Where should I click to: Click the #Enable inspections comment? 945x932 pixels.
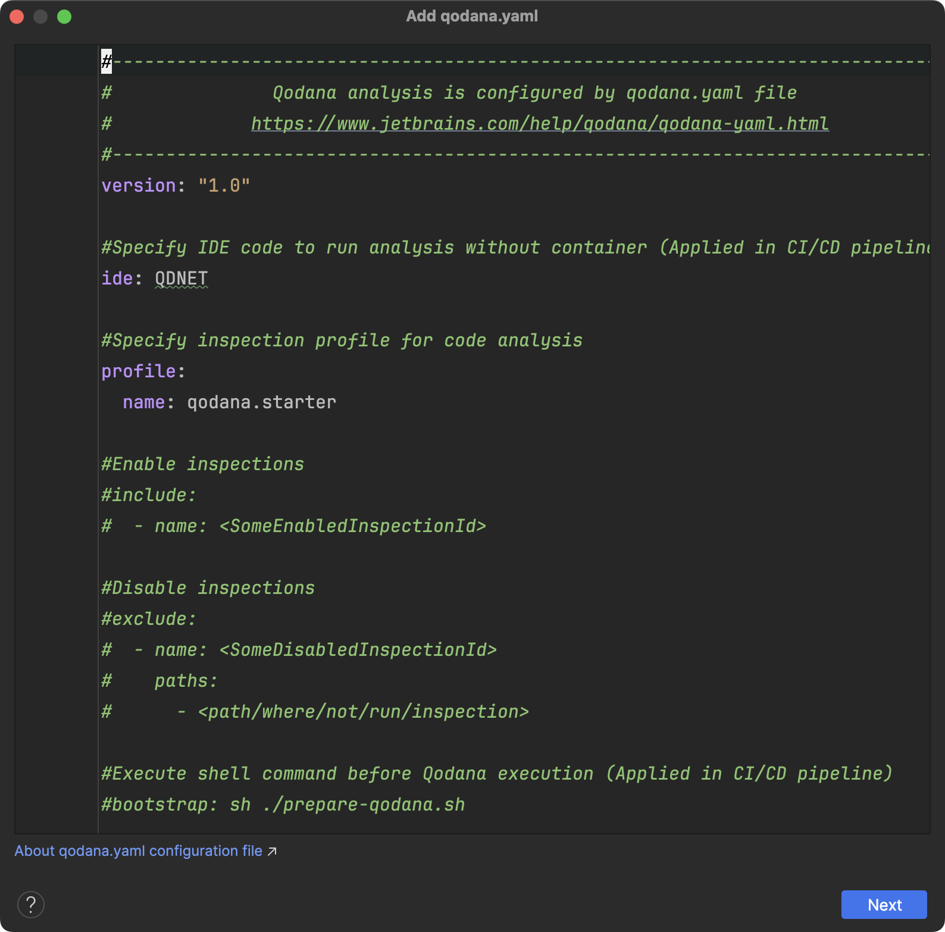click(x=202, y=464)
